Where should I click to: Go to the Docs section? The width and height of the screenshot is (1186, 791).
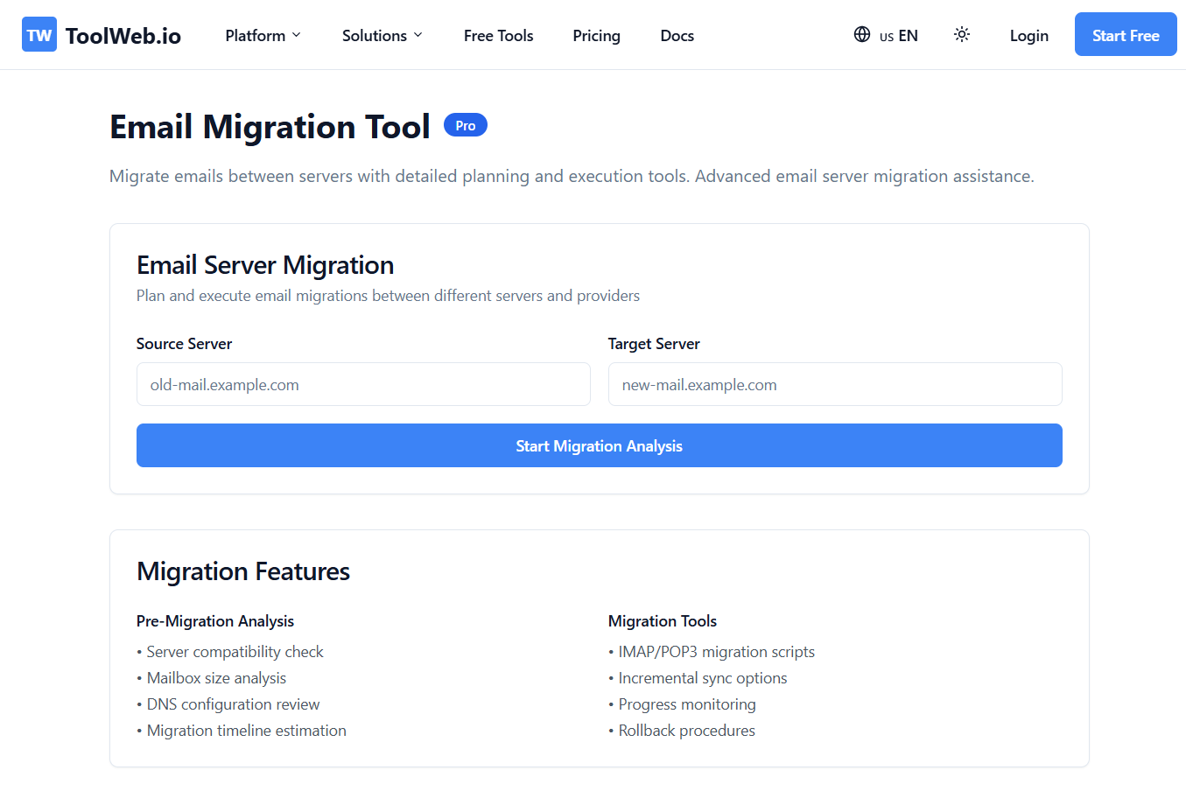click(677, 35)
